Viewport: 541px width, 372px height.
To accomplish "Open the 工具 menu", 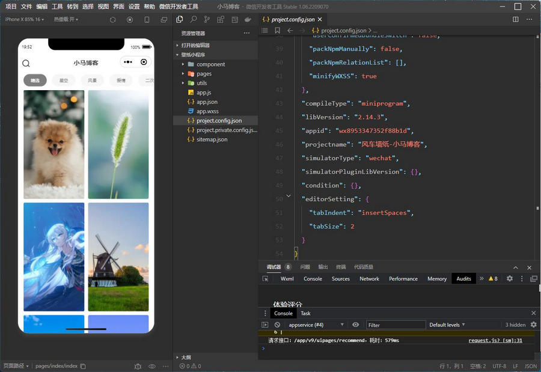I will 57,6.
